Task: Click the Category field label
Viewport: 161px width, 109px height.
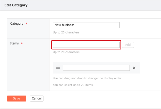Action: pyautogui.click(x=17, y=24)
